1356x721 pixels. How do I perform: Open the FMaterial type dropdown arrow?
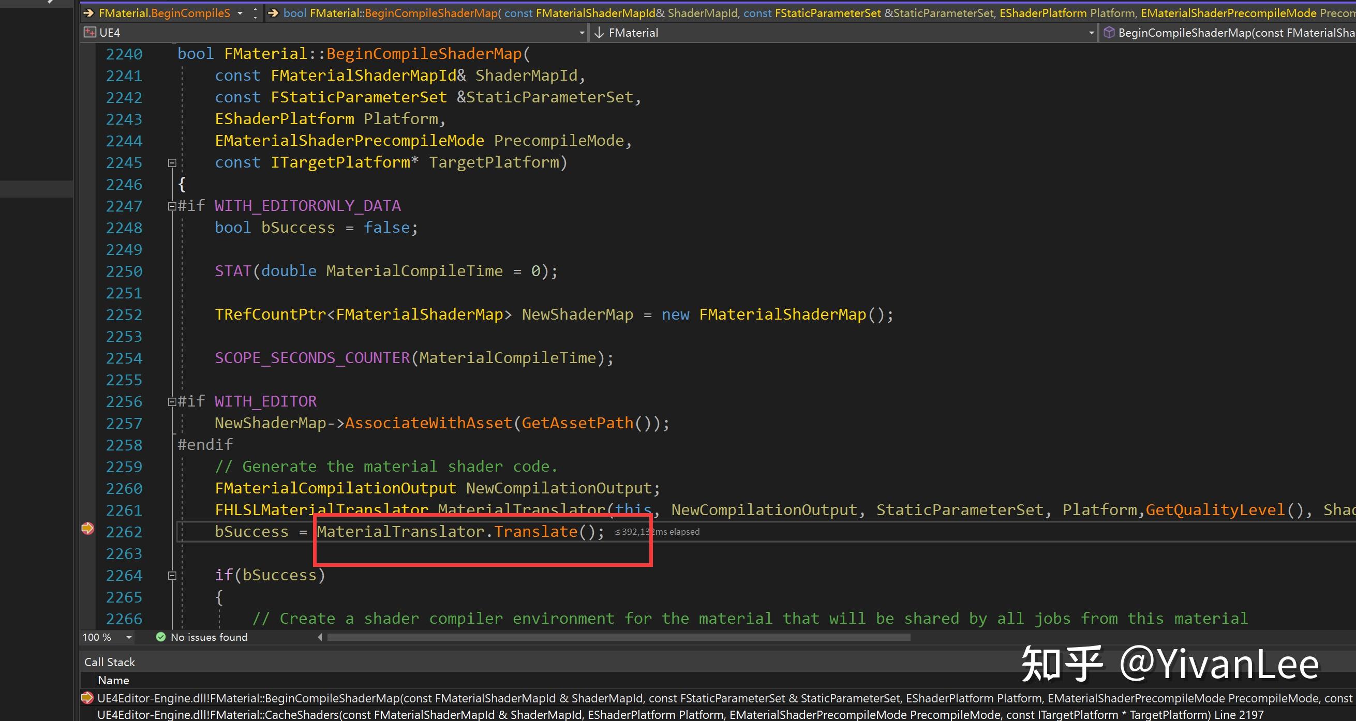click(x=1091, y=33)
